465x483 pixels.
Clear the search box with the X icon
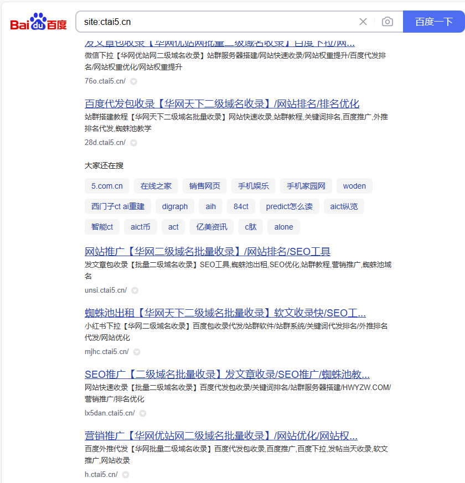tap(363, 22)
